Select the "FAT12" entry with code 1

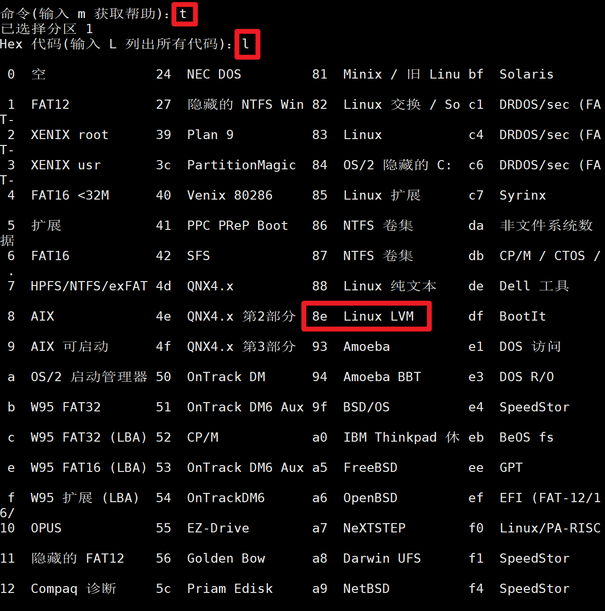coord(50,104)
